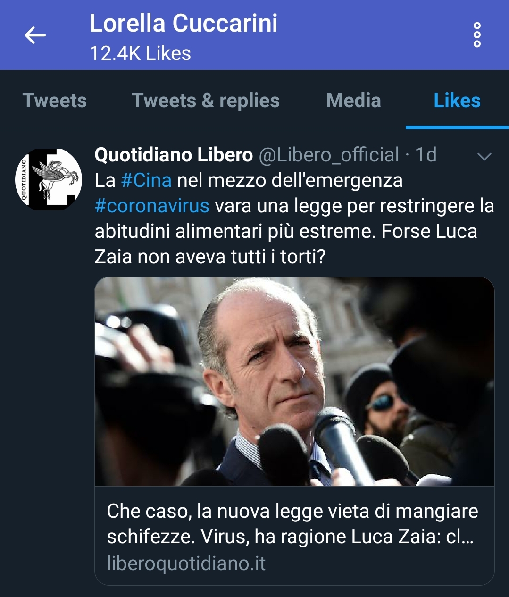509x597 pixels.
Task: Tap the Lorella Cuccarini header title
Action: click(184, 24)
